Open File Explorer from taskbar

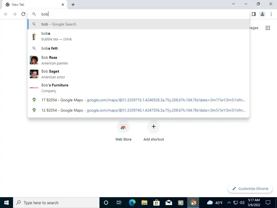(144, 203)
